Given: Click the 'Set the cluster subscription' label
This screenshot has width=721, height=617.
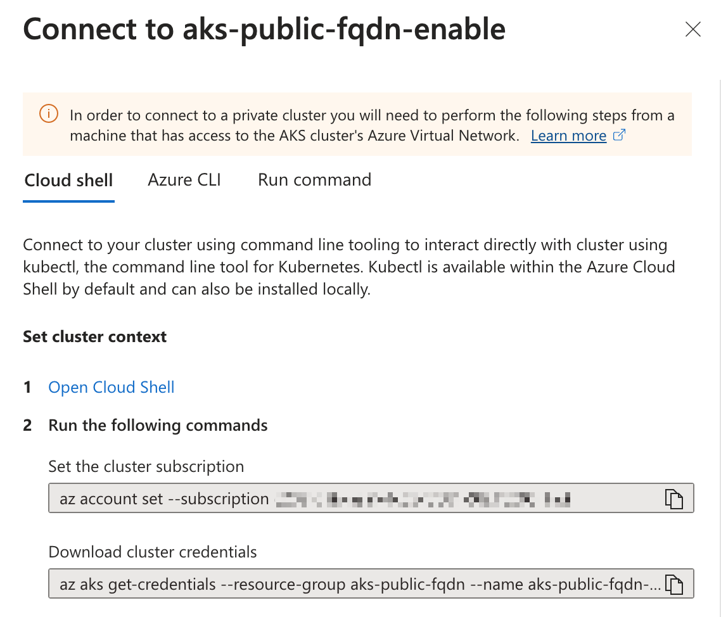Looking at the screenshot, I should (x=146, y=467).
